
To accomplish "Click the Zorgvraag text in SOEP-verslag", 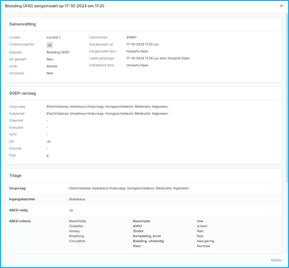I will tap(107, 107).
